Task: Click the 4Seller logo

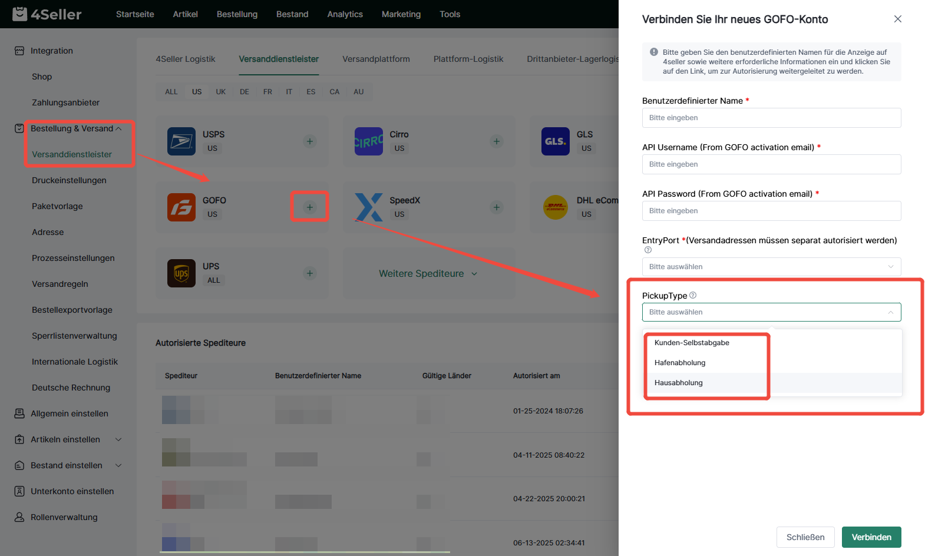Action: [47, 14]
